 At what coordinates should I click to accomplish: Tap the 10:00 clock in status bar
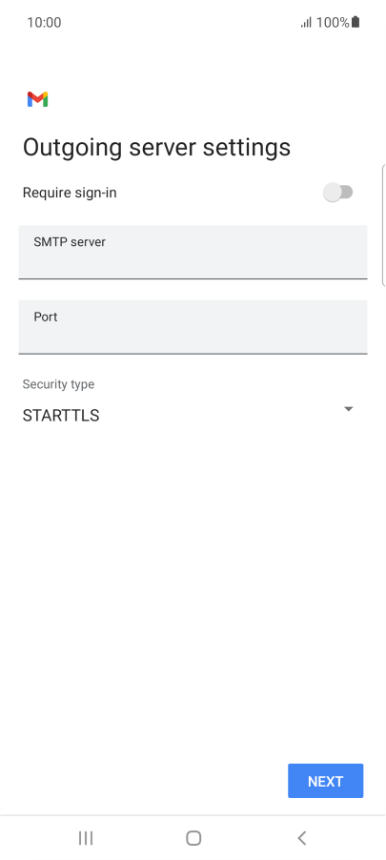point(44,23)
